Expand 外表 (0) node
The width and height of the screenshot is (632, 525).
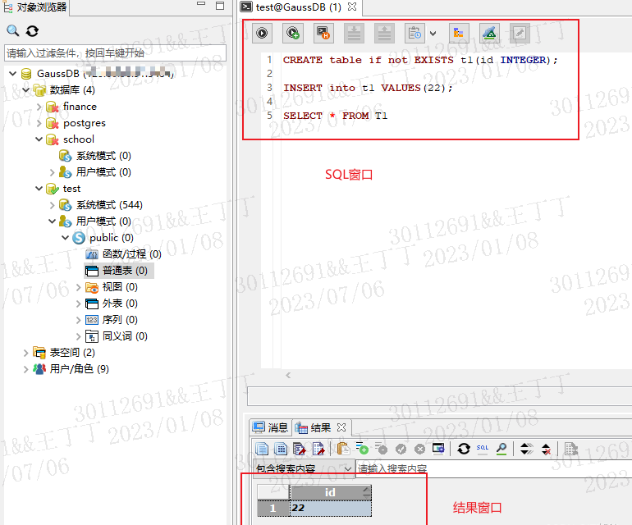tap(79, 304)
